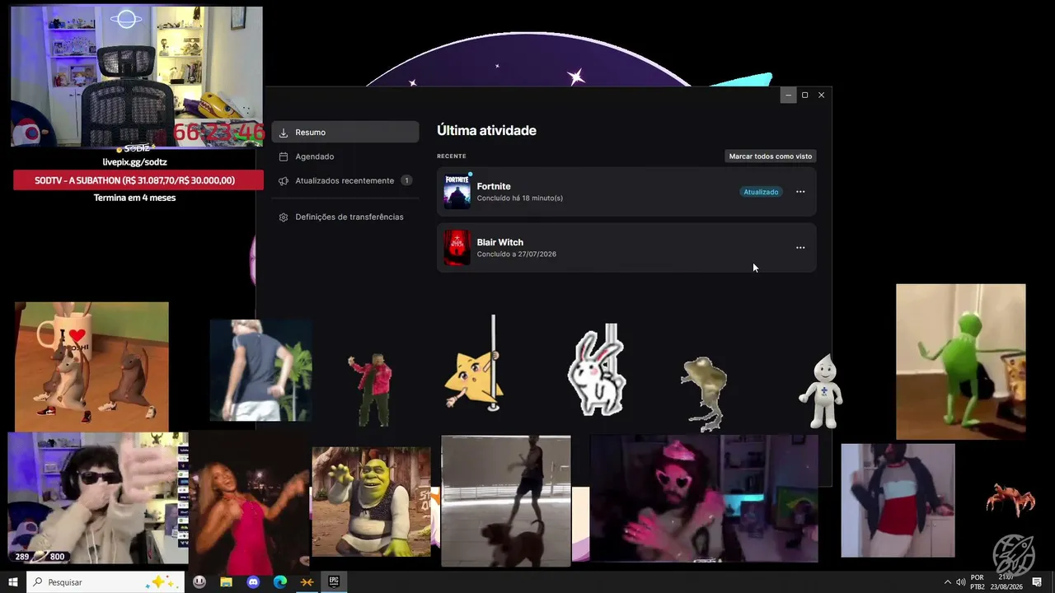Click the Epic Games taskbar icon
This screenshot has width=1055, height=593.
point(334,582)
